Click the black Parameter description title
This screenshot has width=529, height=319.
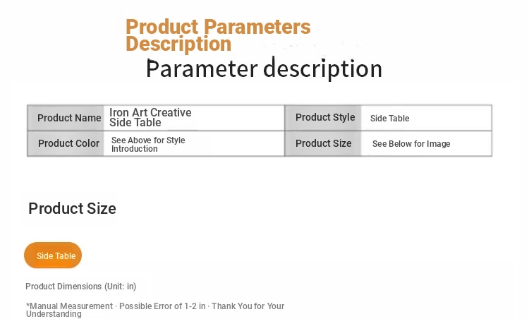(264, 69)
